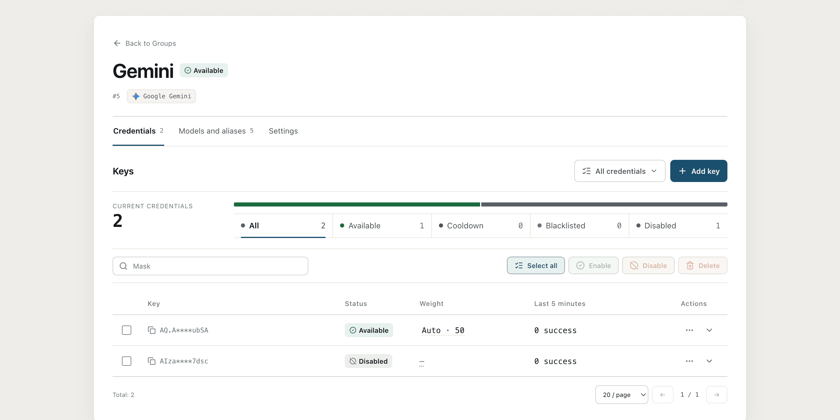Viewport: 840px width, 420px height.
Task: Click the Available status badge for AQ.A****ubSA
Action: pos(369,330)
